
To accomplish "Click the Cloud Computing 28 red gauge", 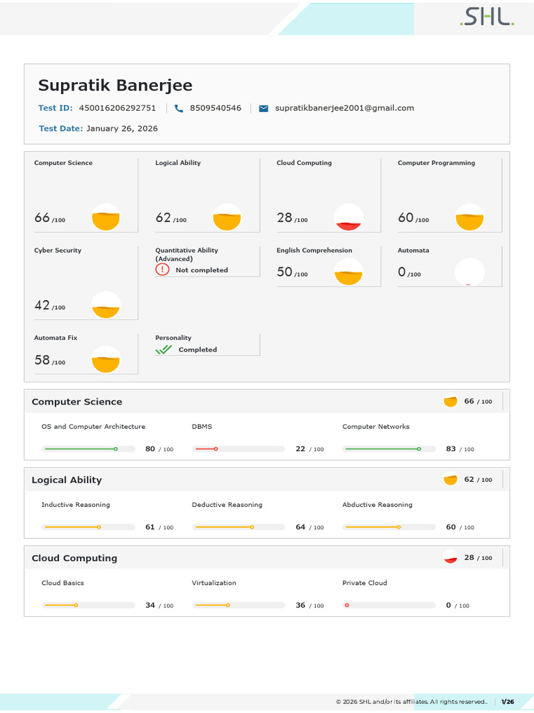I will coord(348,217).
